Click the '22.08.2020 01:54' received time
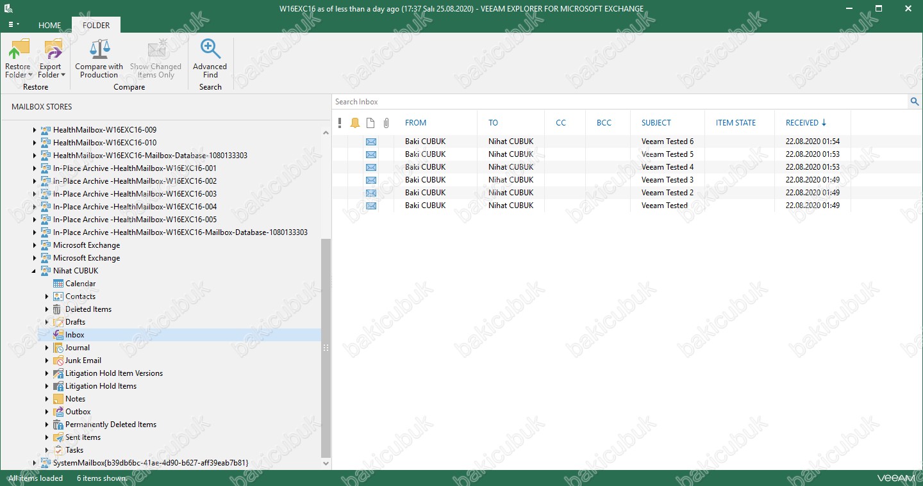The height and width of the screenshot is (486, 923). pyautogui.click(x=813, y=142)
